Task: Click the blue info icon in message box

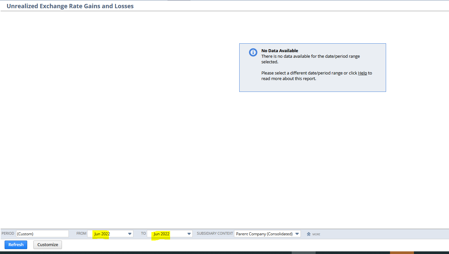Action: tap(253, 52)
